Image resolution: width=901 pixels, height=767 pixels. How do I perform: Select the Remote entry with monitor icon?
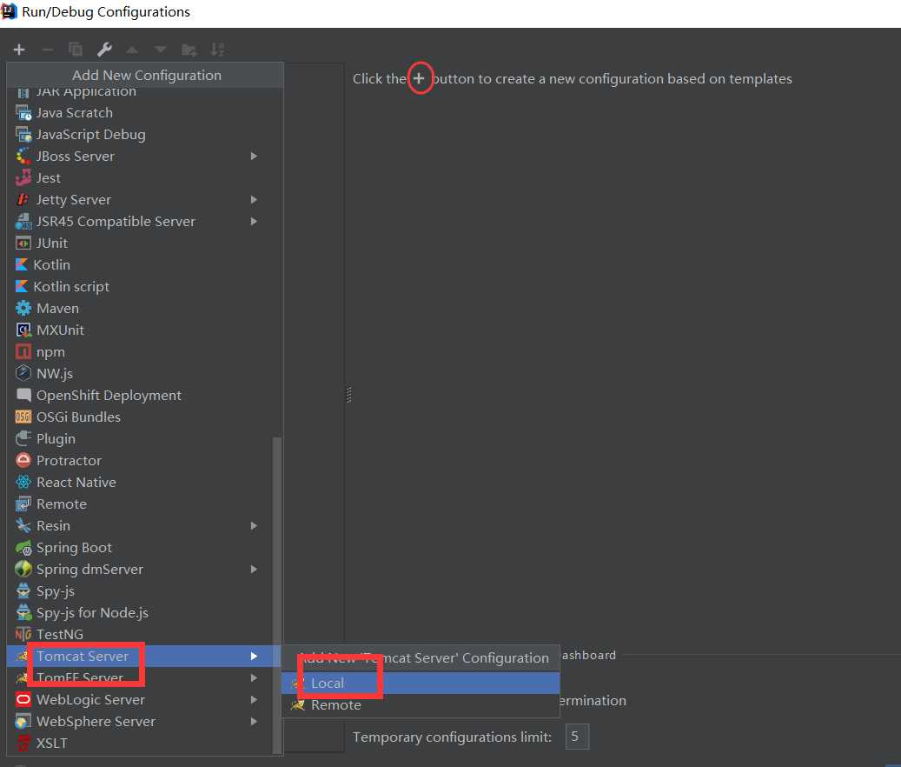point(140,504)
